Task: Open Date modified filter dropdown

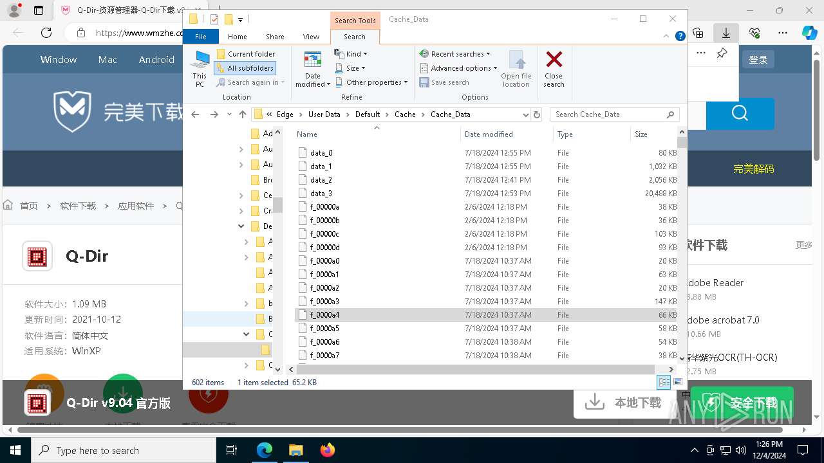Action: (x=313, y=69)
